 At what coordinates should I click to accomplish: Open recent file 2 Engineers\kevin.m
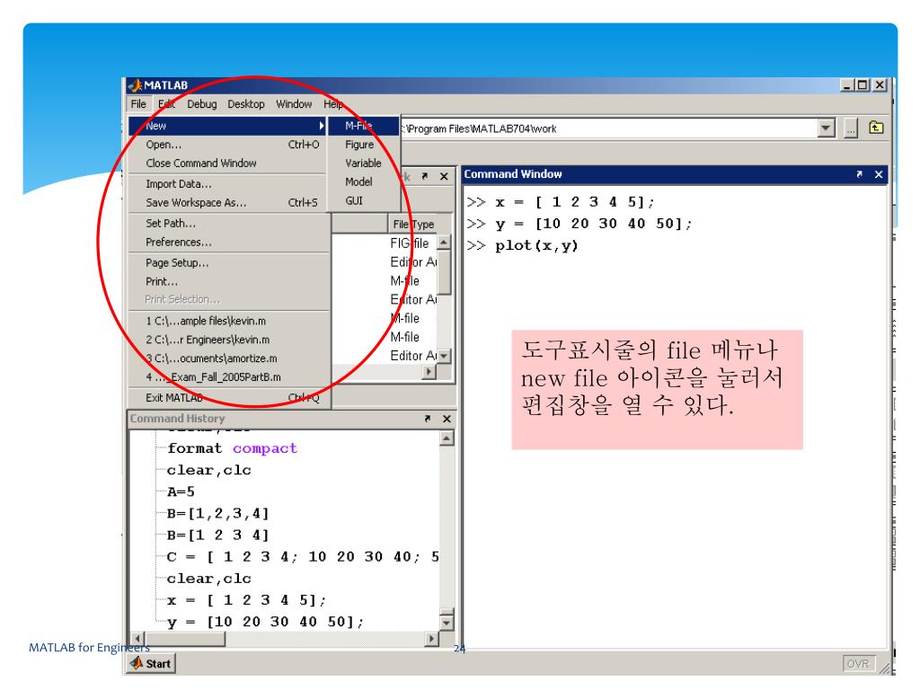pyautogui.click(x=229, y=340)
